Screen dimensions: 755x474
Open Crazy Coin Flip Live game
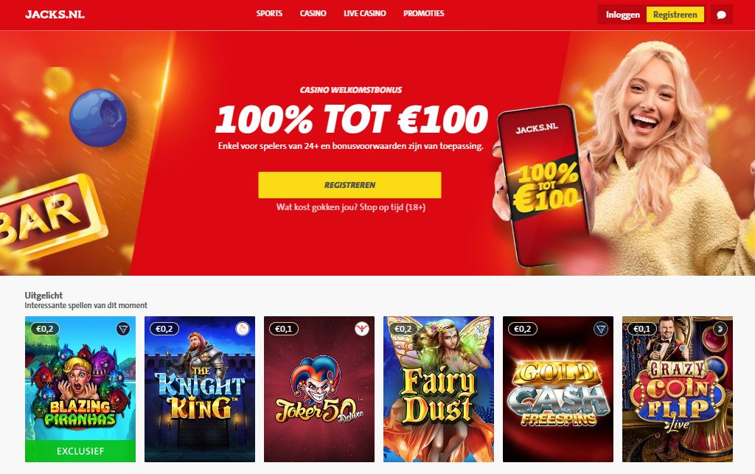tap(678, 388)
